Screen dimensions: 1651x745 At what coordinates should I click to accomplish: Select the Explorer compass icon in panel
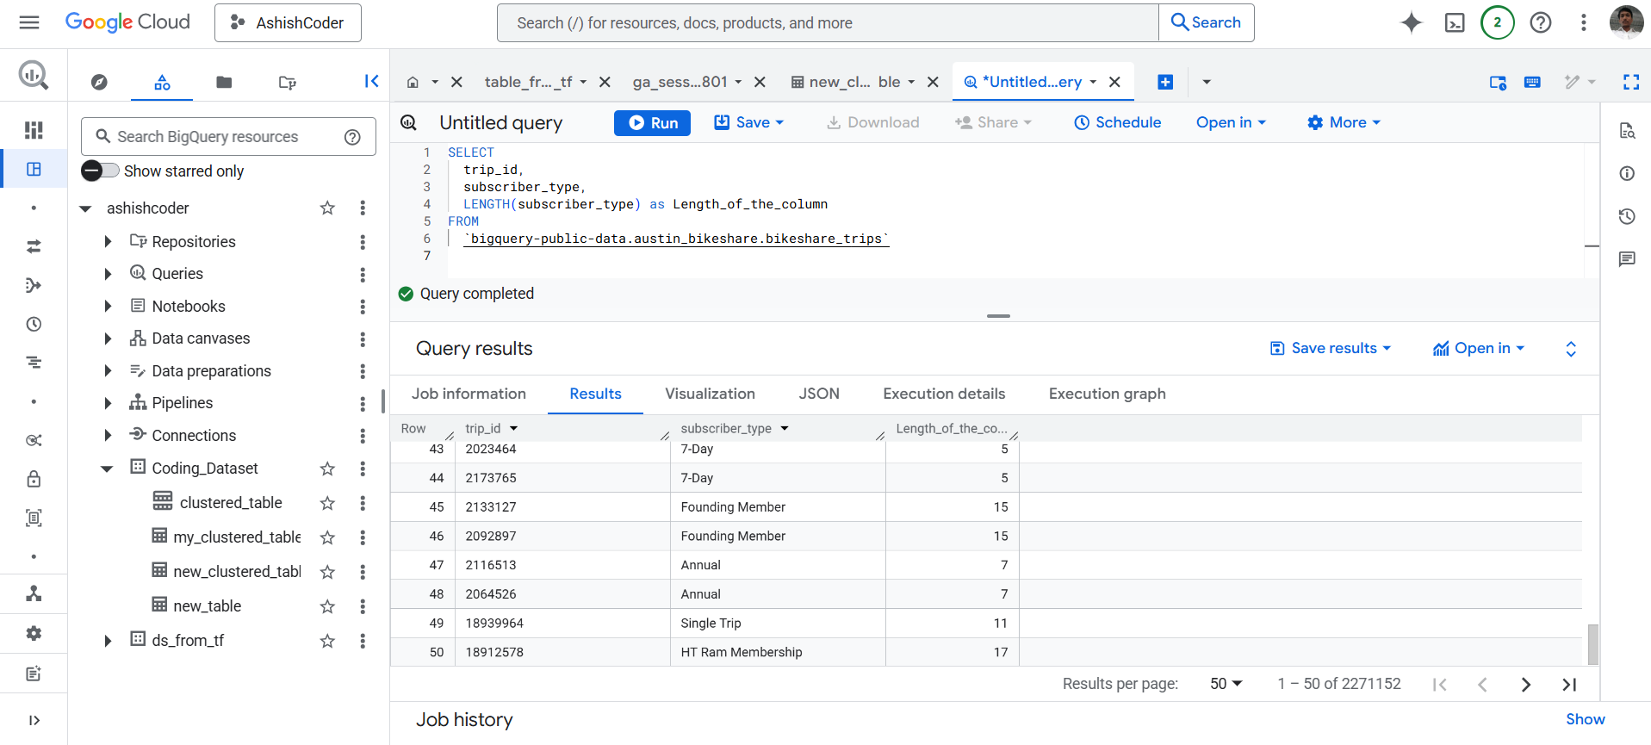point(99,82)
